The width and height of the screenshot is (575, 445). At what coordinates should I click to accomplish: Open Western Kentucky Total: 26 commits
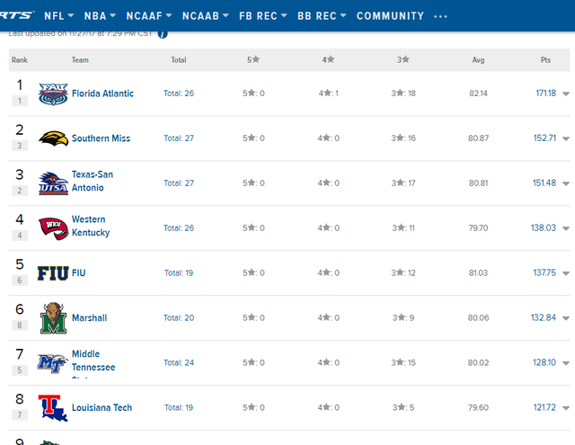pos(179,228)
